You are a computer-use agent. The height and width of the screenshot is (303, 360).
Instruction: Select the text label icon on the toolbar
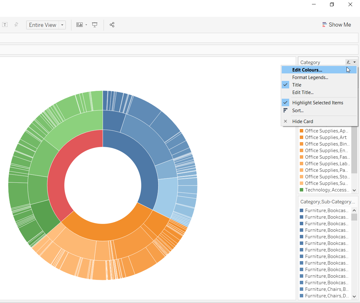pyautogui.click(x=5, y=24)
